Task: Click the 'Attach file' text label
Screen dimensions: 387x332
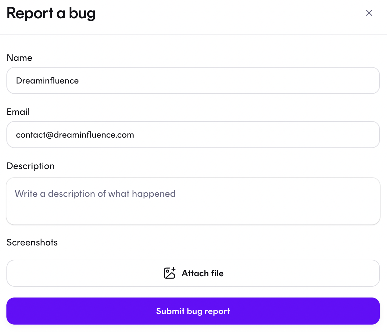Action: coord(203,273)
